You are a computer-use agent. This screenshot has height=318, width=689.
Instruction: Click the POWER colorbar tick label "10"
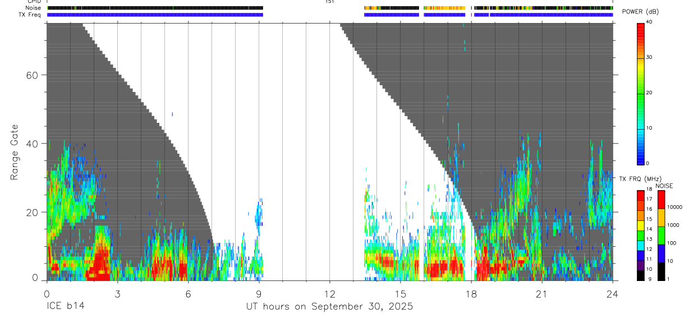tap(650, 128)
